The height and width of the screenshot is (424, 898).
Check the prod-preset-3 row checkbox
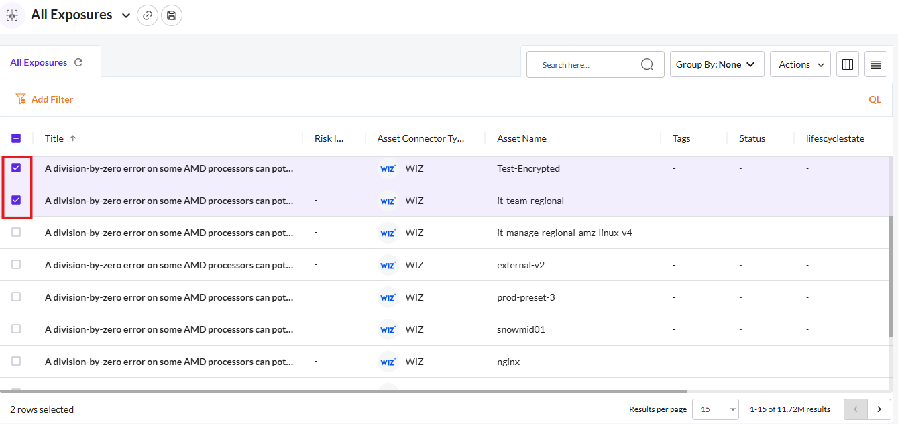[16, 297]
